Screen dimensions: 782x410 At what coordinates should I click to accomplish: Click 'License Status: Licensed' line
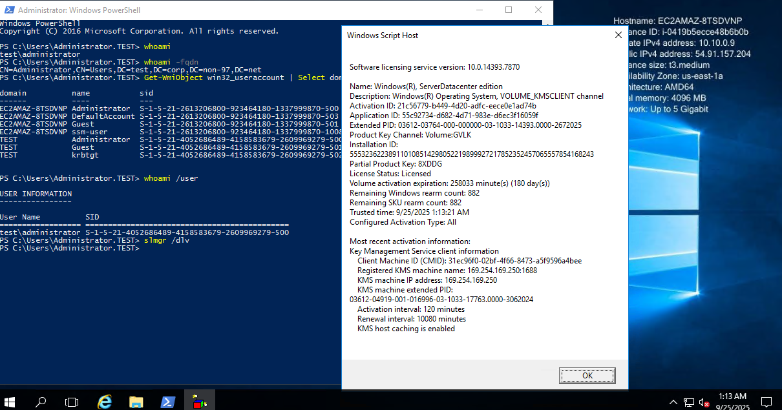point(390,174)
